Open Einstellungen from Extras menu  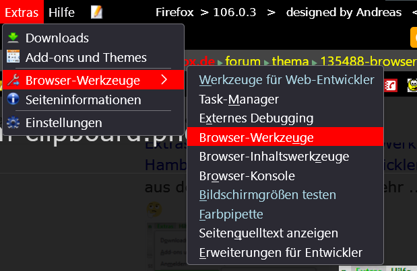pos(93,122)
